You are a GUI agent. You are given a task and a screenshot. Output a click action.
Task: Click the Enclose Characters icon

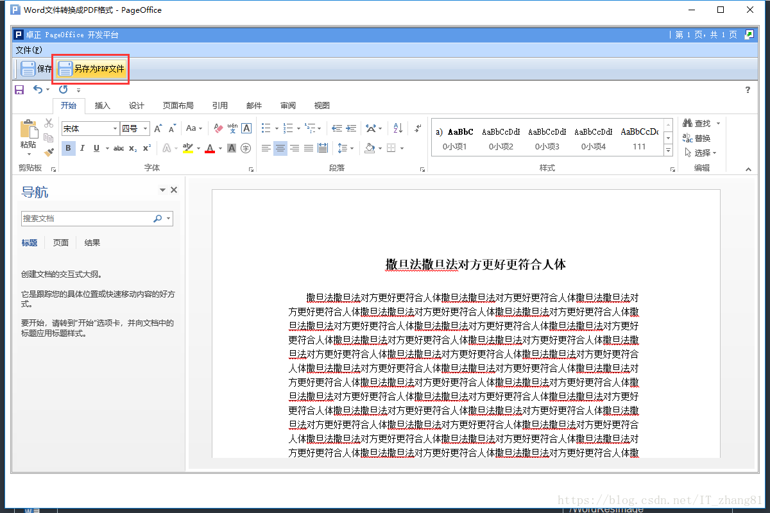click(x=246, y=148)
